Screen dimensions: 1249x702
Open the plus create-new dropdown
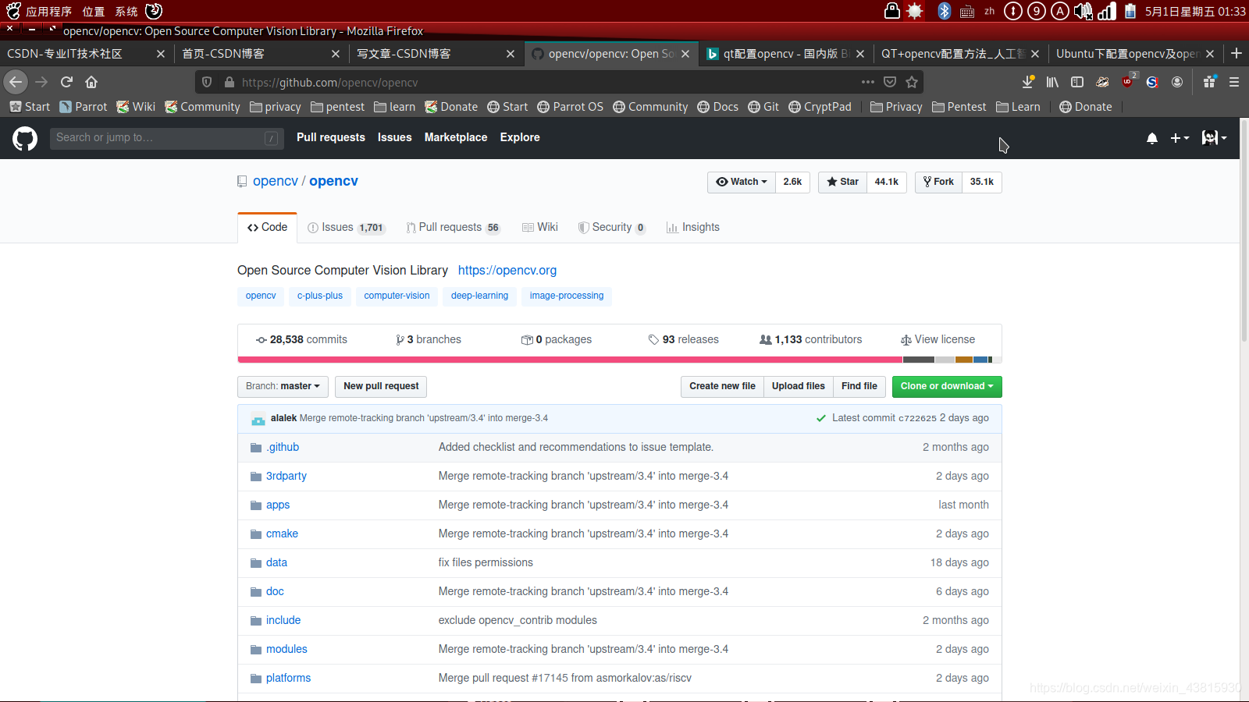tap(1180, 138)
